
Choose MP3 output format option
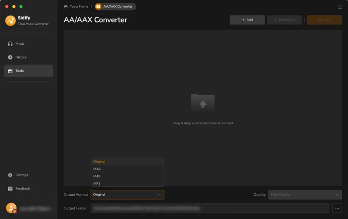click(127, 183)
